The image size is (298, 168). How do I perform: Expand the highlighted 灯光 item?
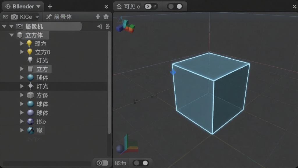click(x=22, y=86)
